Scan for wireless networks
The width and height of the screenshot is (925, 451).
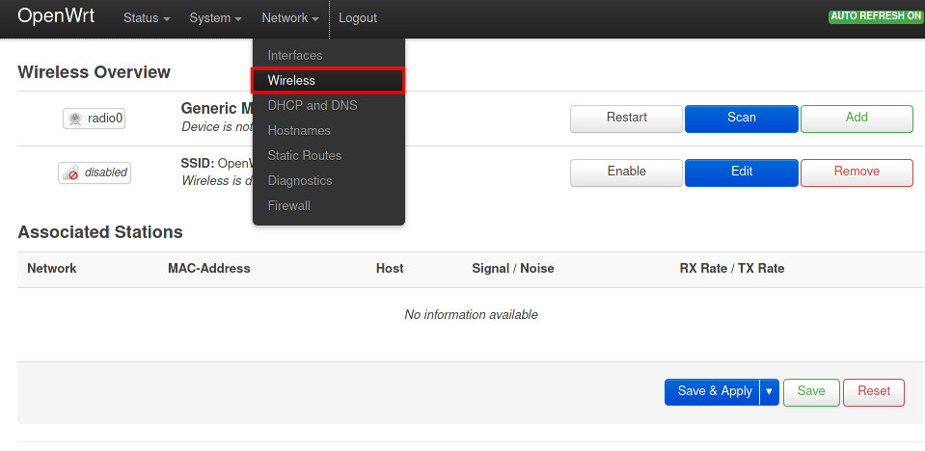click(x=741, y=118)
